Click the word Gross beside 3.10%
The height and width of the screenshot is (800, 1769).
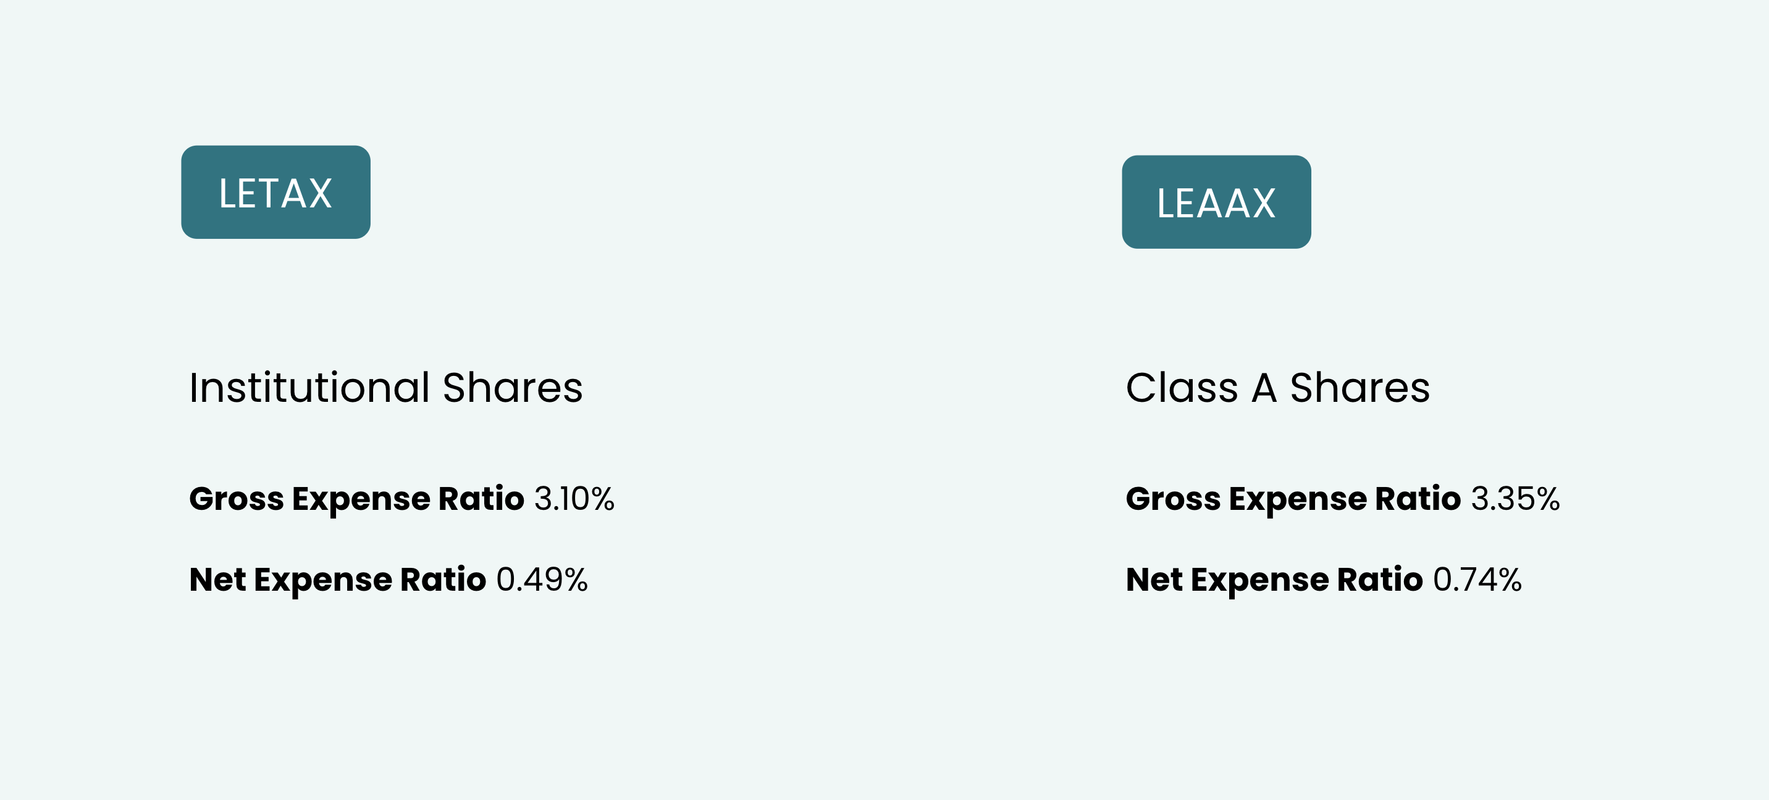pyautogui.click(x=236, y=499)
